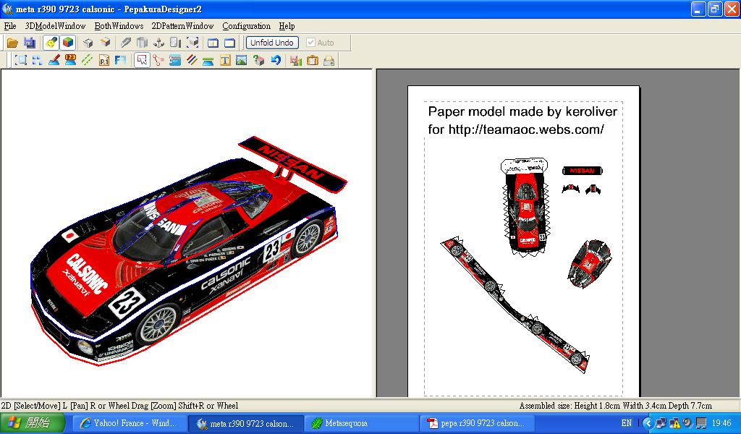Click the save floppy disk icon
741x434 pixels.
point(30,43)
